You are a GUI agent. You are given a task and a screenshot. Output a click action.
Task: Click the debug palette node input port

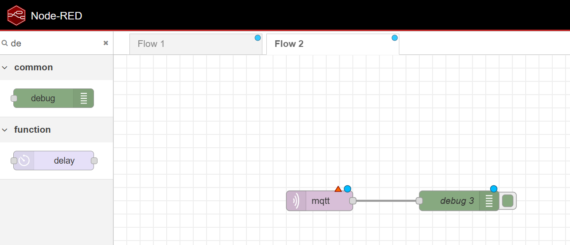pos(14,98)
